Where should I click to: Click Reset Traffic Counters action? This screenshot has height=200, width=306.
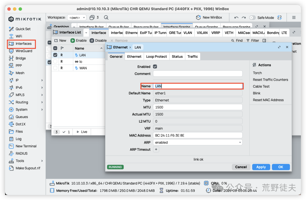pyautogui.click(x=270, y=80)
